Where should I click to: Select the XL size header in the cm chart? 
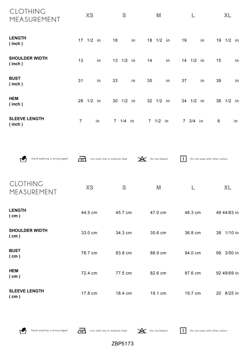click(x=227, y=187)
